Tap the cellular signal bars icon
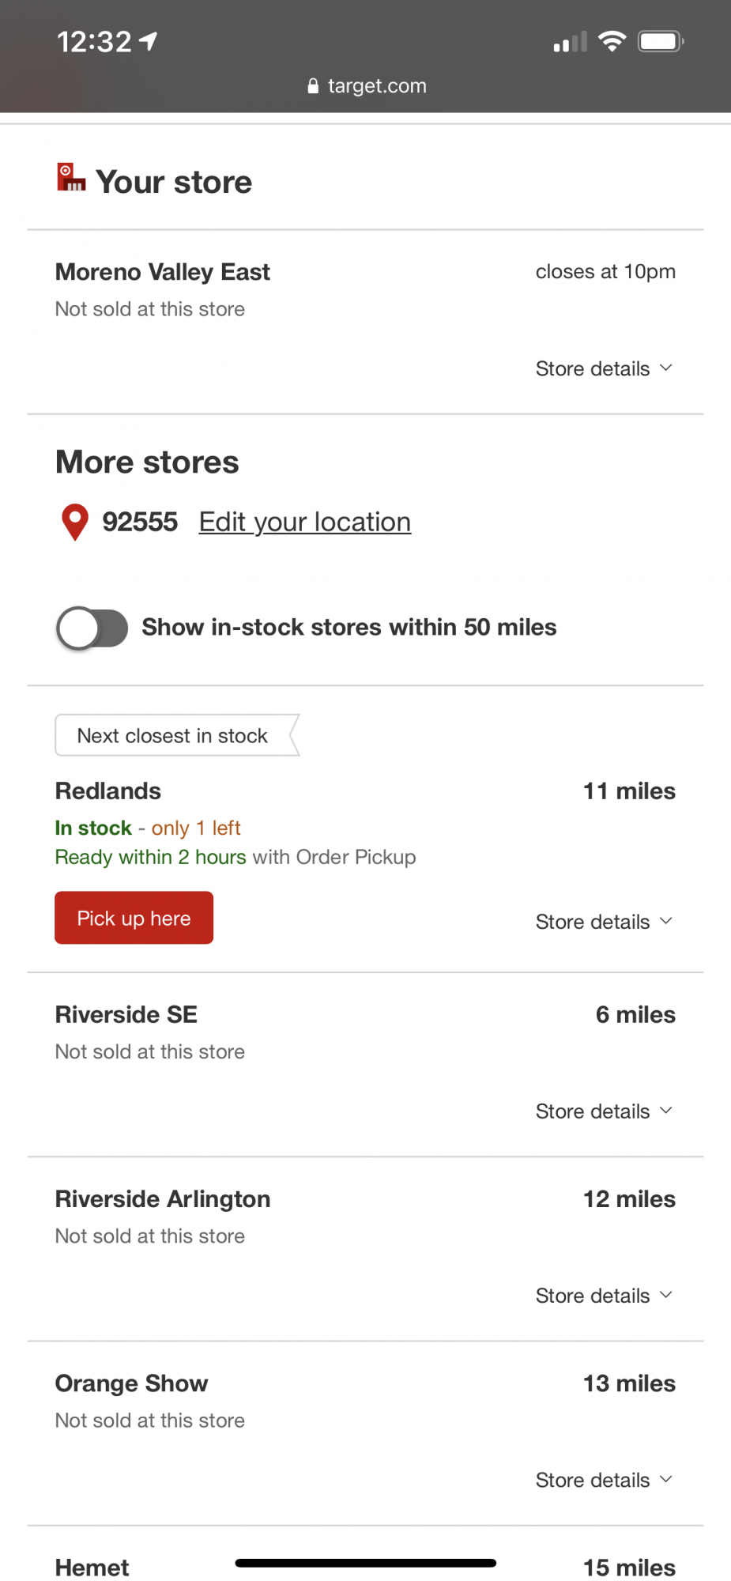Image resolution: width=731 pixels, height=1581 pixels. pos(570,42)
